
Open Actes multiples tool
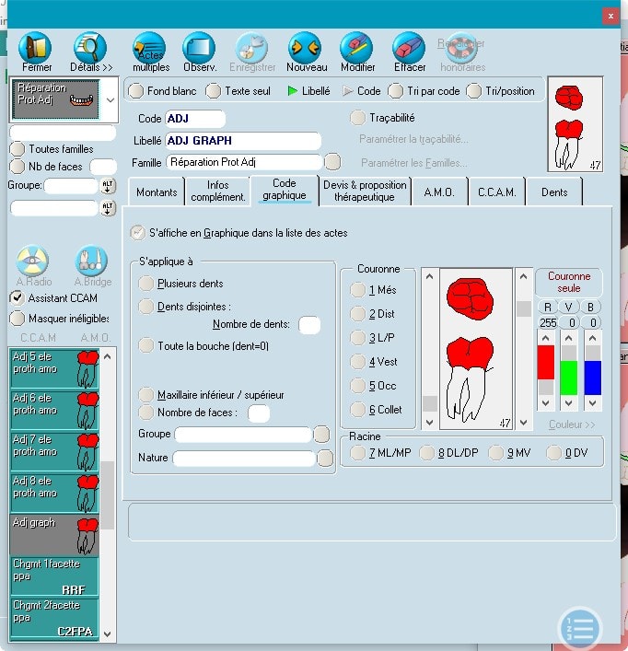pos(149,48)
